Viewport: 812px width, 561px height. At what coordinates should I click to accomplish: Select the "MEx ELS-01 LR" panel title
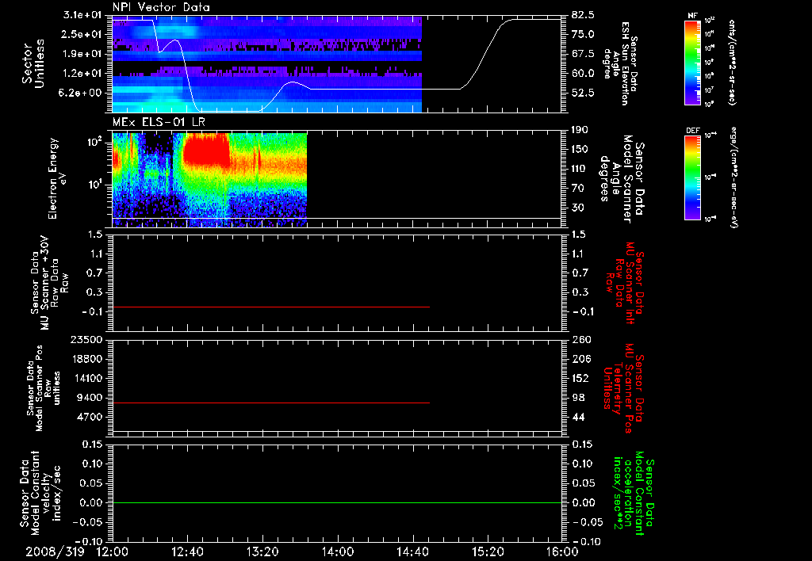159,122
